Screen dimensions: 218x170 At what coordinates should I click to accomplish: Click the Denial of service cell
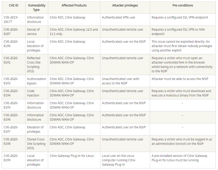[x=33, y=32]
